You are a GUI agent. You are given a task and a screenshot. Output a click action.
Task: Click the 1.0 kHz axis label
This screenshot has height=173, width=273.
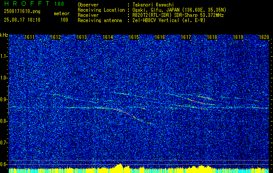[4, 78]
